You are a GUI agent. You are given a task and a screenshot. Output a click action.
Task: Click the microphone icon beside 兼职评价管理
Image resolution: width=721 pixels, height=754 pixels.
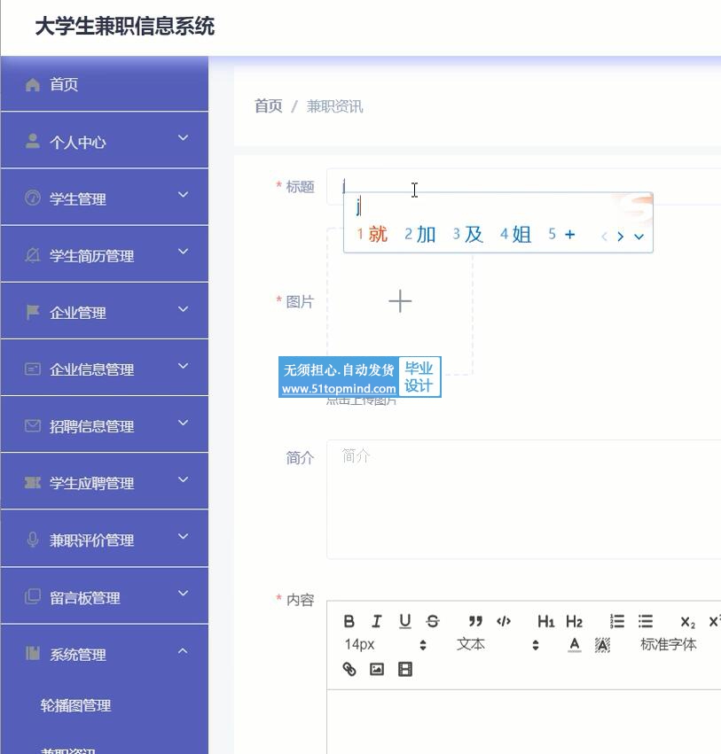coord(32,540)
